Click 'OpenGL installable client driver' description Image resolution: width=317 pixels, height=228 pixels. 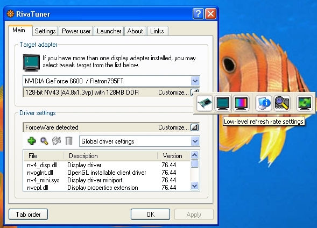point(107,173)
